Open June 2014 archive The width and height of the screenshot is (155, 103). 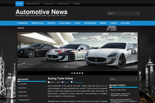[23, 84]
